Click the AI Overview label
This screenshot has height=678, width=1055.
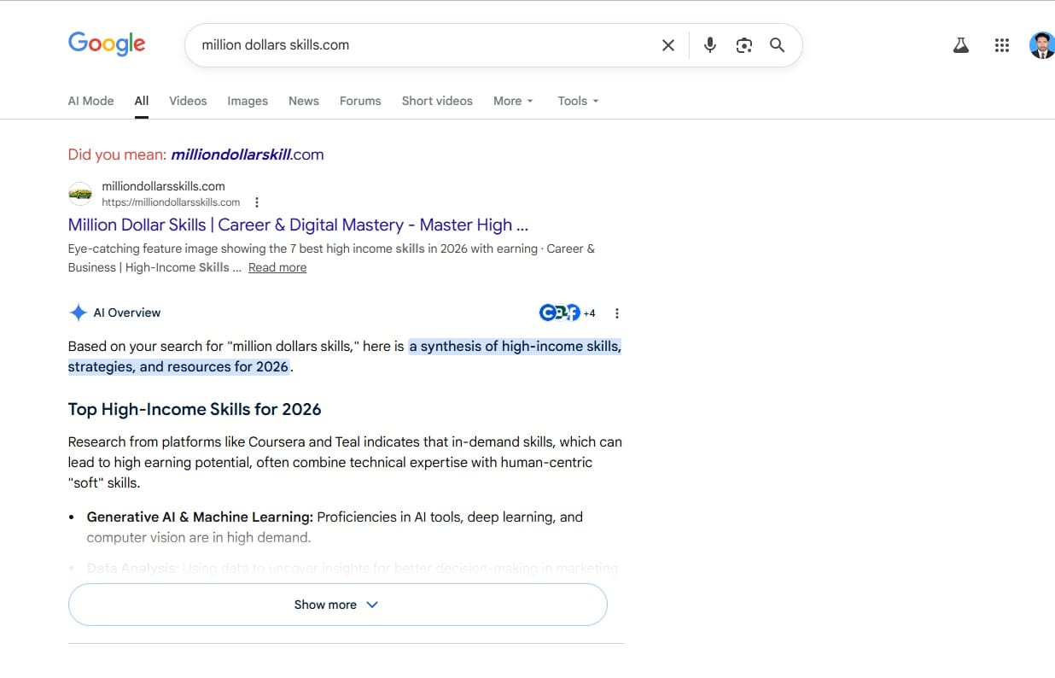coord(127,313)
